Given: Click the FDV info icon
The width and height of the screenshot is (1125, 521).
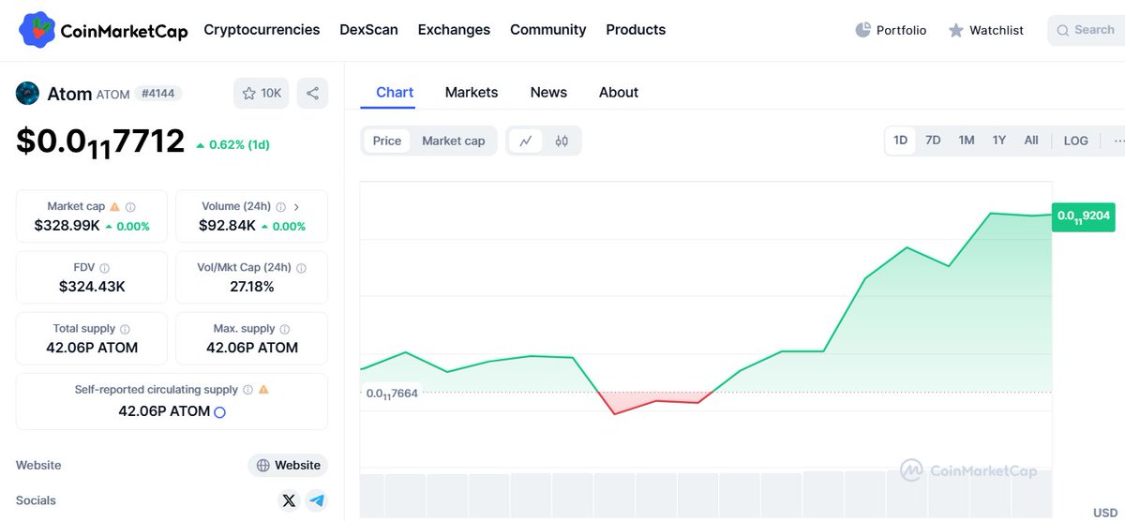Looking at the screenshot, I should click(104, 268).
